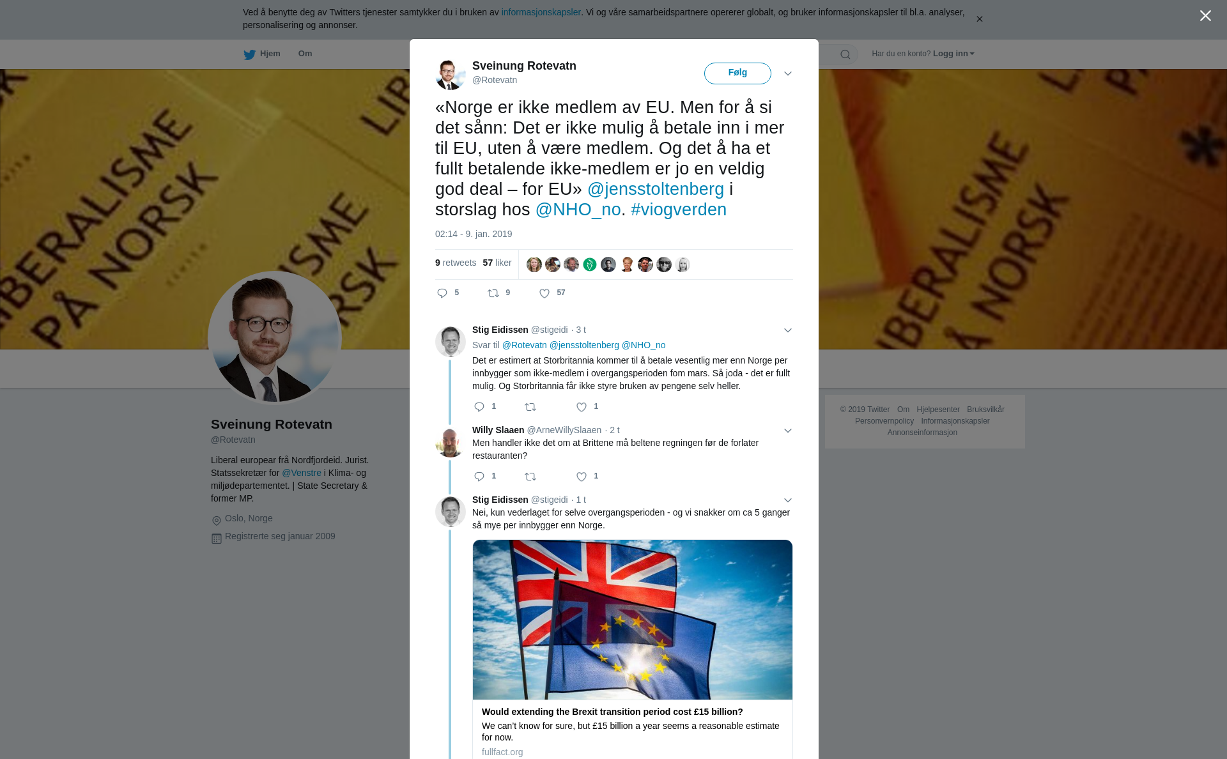The image size is (1227, 759).
Task: Reply to Willy Slaaen's tweet
Action: pyautogui.click(x=479, y=477)
